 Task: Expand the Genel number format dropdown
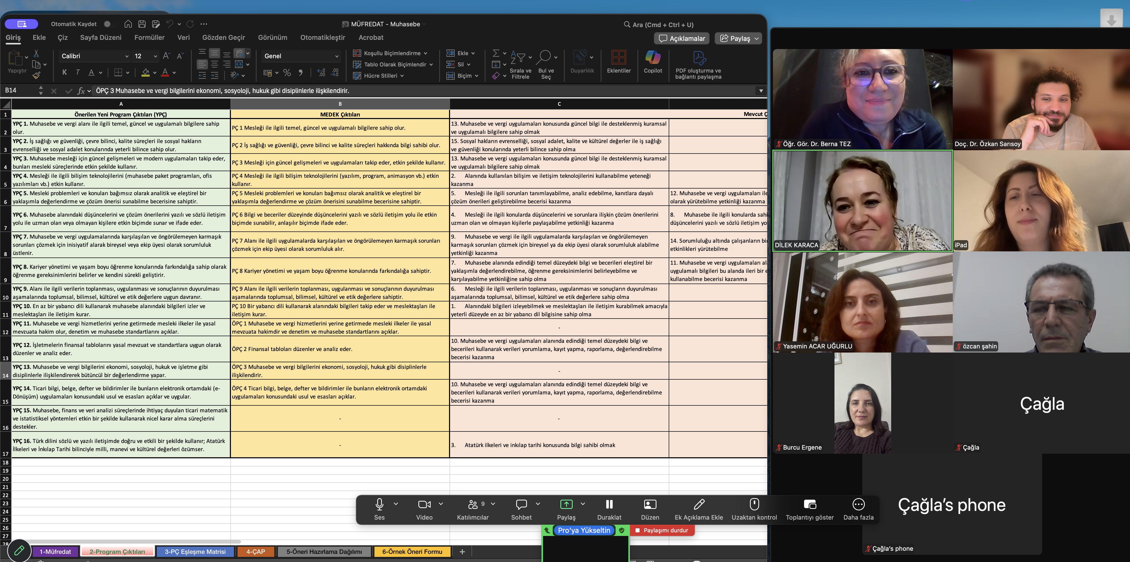(336, 56)
